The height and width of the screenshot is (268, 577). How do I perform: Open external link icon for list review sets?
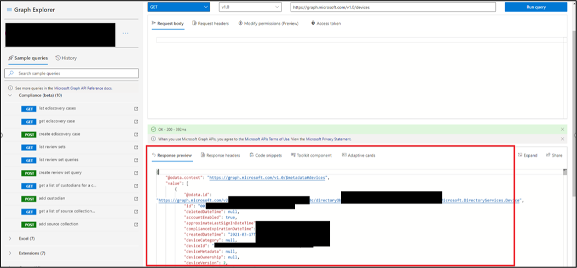coord(136,147)
